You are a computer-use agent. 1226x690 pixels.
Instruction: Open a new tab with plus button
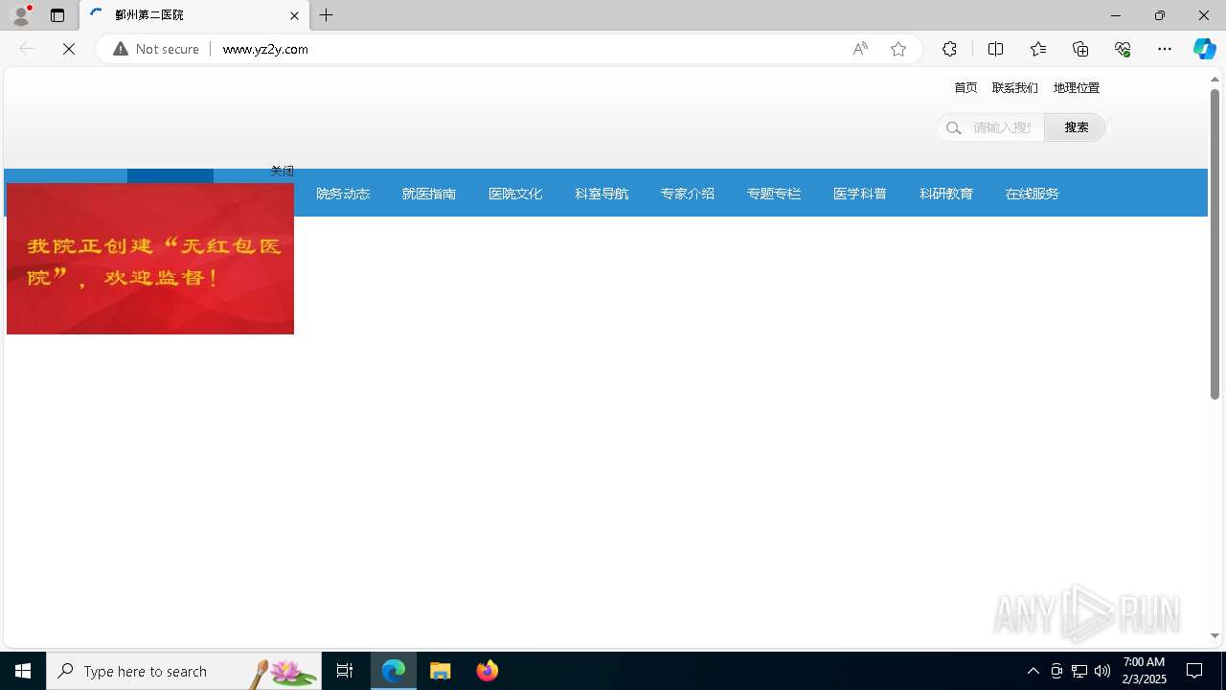(x=327, y=15)
